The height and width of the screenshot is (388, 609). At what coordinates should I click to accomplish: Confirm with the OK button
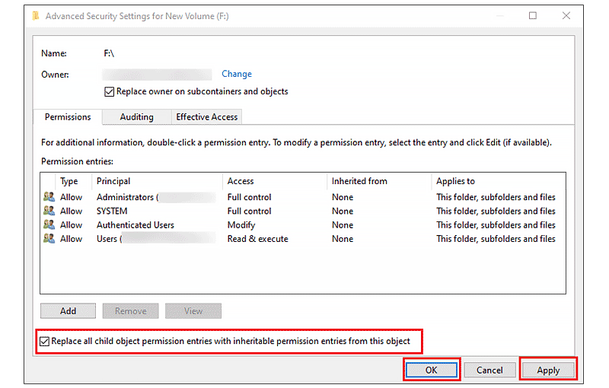(432, 370)
